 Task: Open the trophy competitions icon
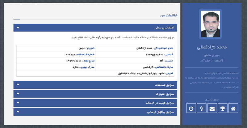[x=223, y=108]
